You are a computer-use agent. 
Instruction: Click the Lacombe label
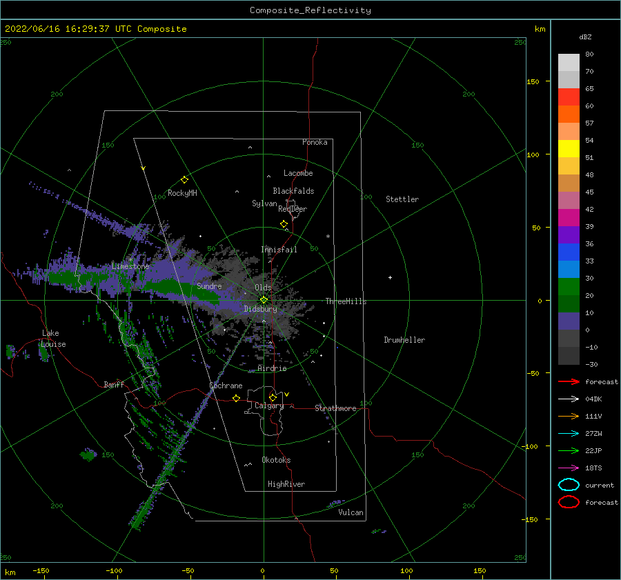(x=298, y=173)
